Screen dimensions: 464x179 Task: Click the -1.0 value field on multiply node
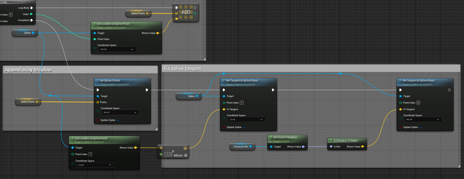click(168, 154)
